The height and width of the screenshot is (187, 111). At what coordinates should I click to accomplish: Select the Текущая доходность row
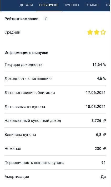(x=55, y=65)
